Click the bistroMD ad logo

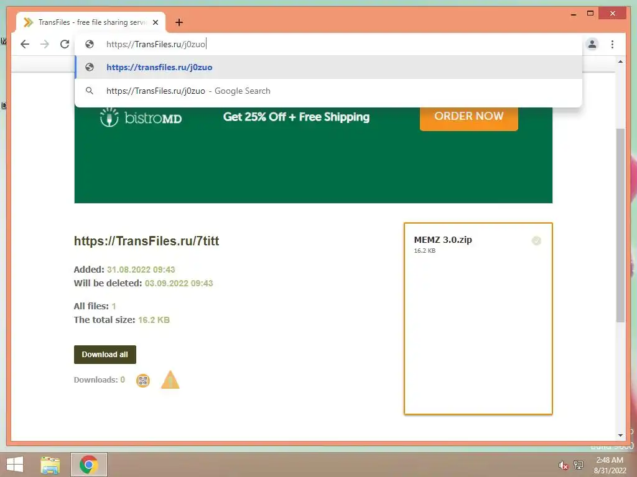[141, 117]
